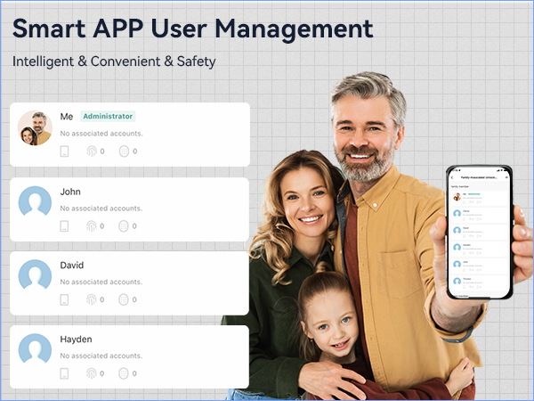534x401 pixels.
Task: Click 'No associated accounts.' under David
Action: 101,282
